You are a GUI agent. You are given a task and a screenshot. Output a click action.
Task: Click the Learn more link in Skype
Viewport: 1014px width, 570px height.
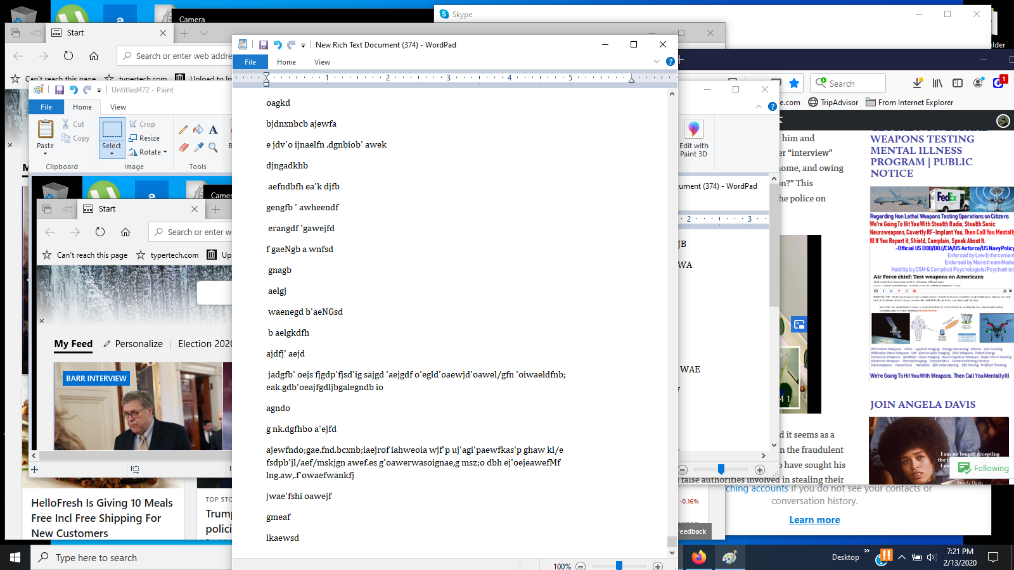point(814,520)
